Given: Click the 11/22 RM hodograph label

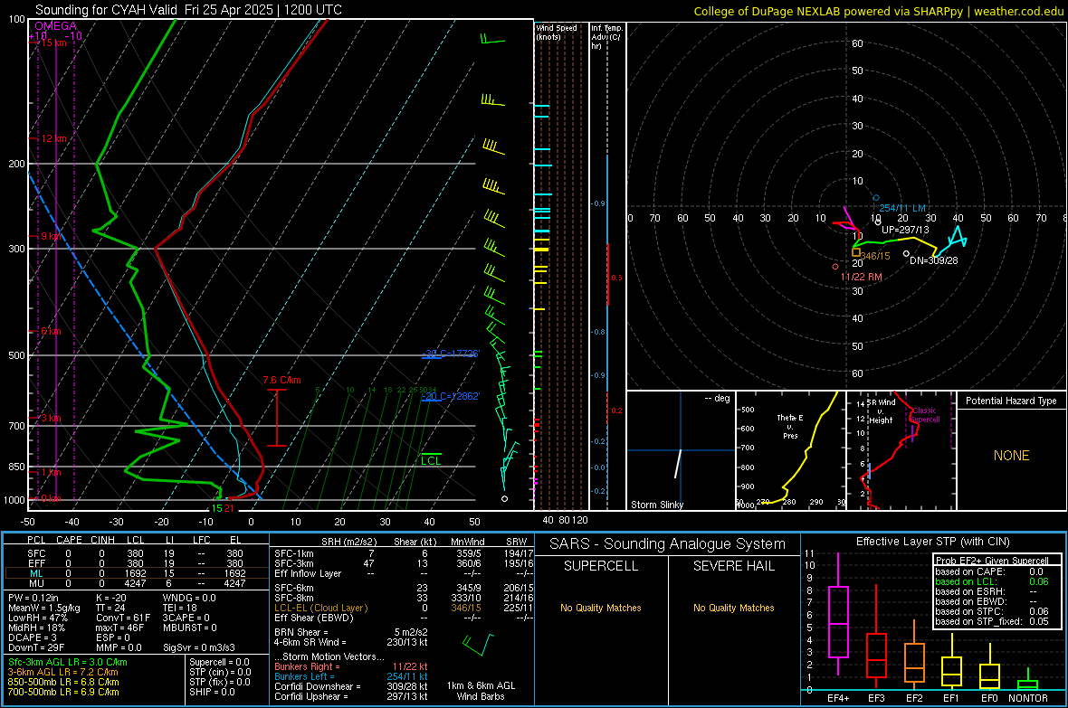Looking at the screenshot, I should tap(861, 277).
